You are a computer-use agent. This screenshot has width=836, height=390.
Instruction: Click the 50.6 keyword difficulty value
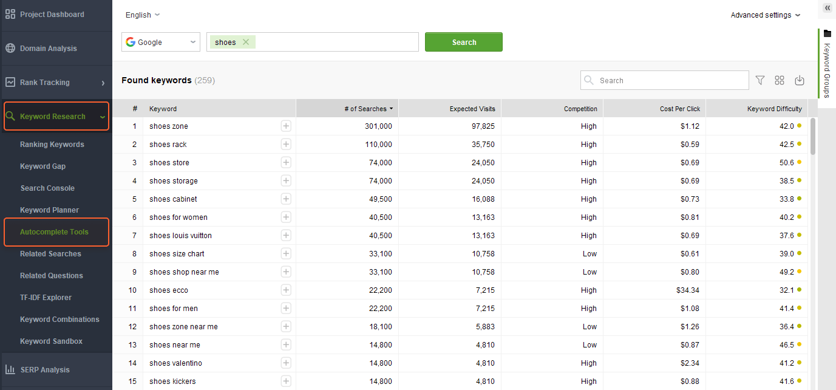pyautogui.click(x=787, y=163)
